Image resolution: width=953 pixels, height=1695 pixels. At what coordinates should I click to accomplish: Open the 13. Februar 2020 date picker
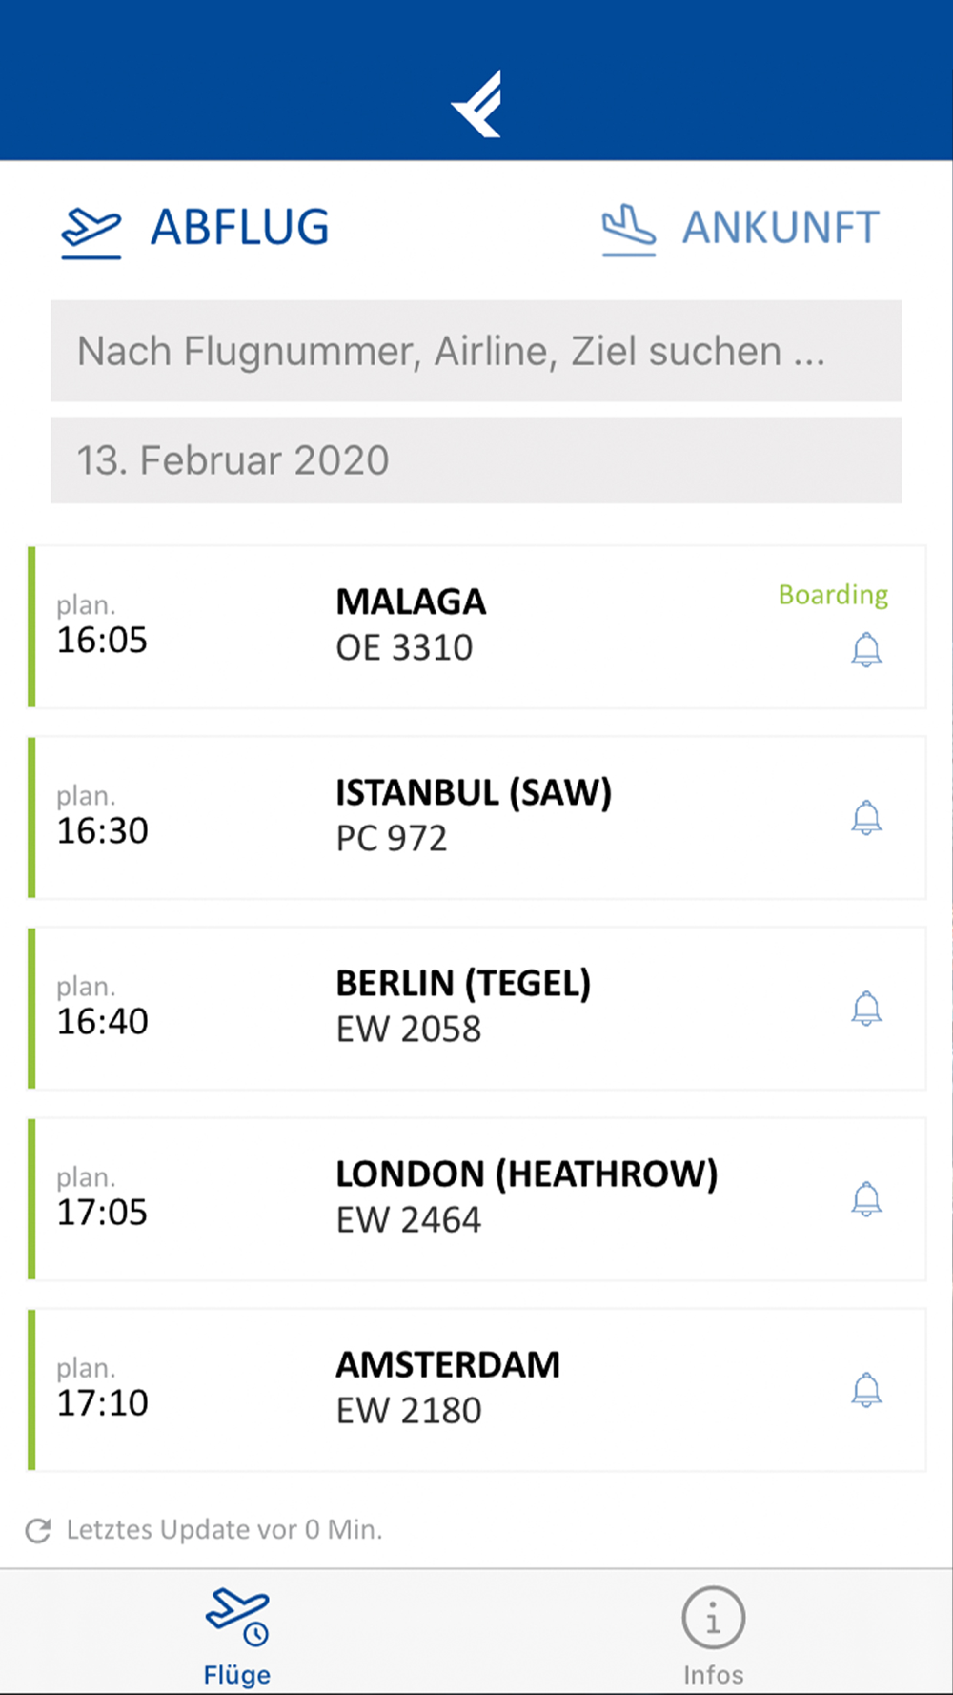point(476,460)
